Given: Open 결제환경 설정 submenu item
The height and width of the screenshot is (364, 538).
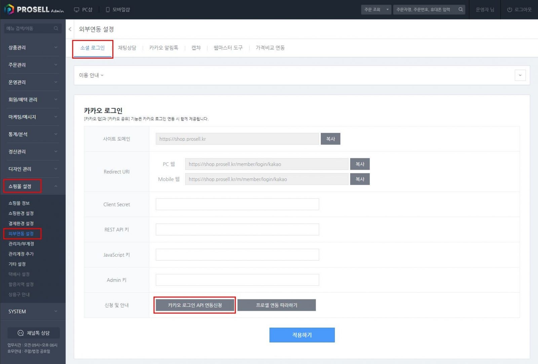Looking at the screenshot, I should coord(21,223).
